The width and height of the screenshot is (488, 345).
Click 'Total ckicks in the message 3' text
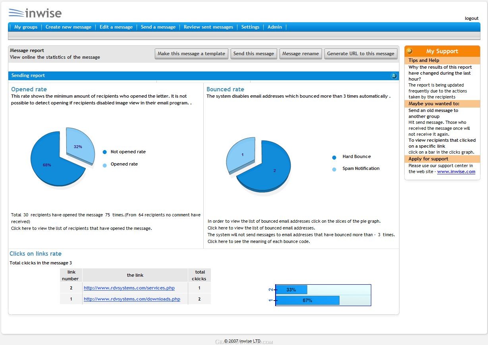pos(41,263)
